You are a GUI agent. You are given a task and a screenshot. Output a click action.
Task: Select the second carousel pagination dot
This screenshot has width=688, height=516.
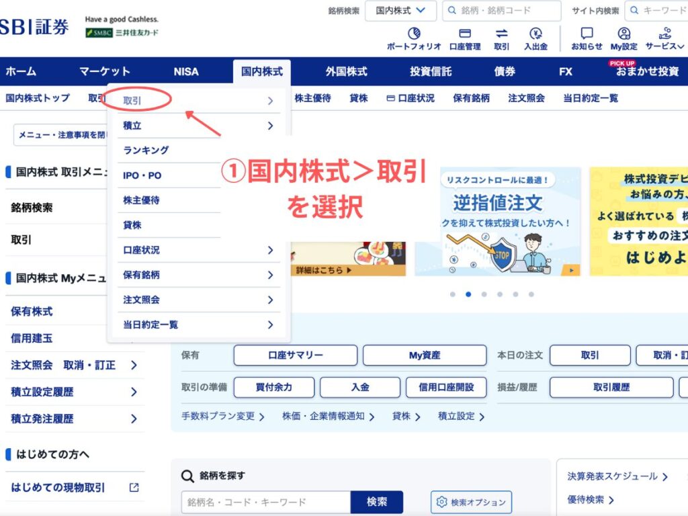click(469, 294)
